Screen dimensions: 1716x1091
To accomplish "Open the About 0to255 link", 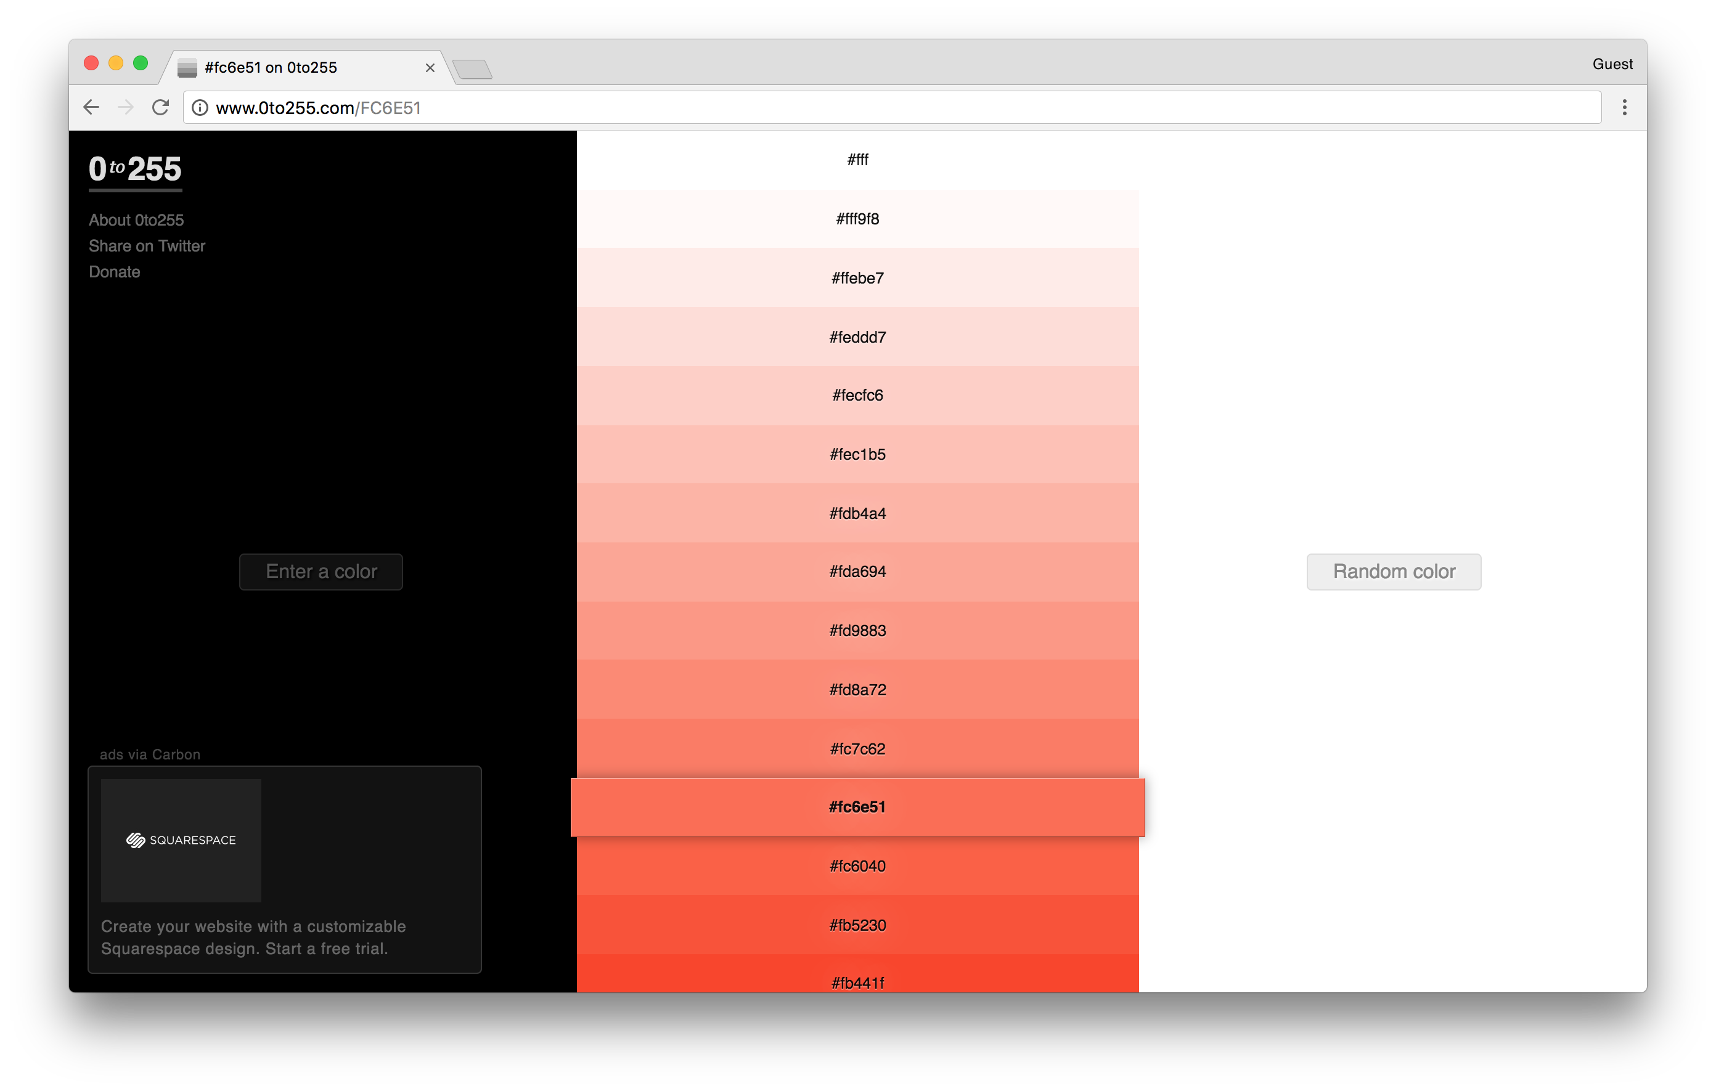I will click(x=136, y=220).
